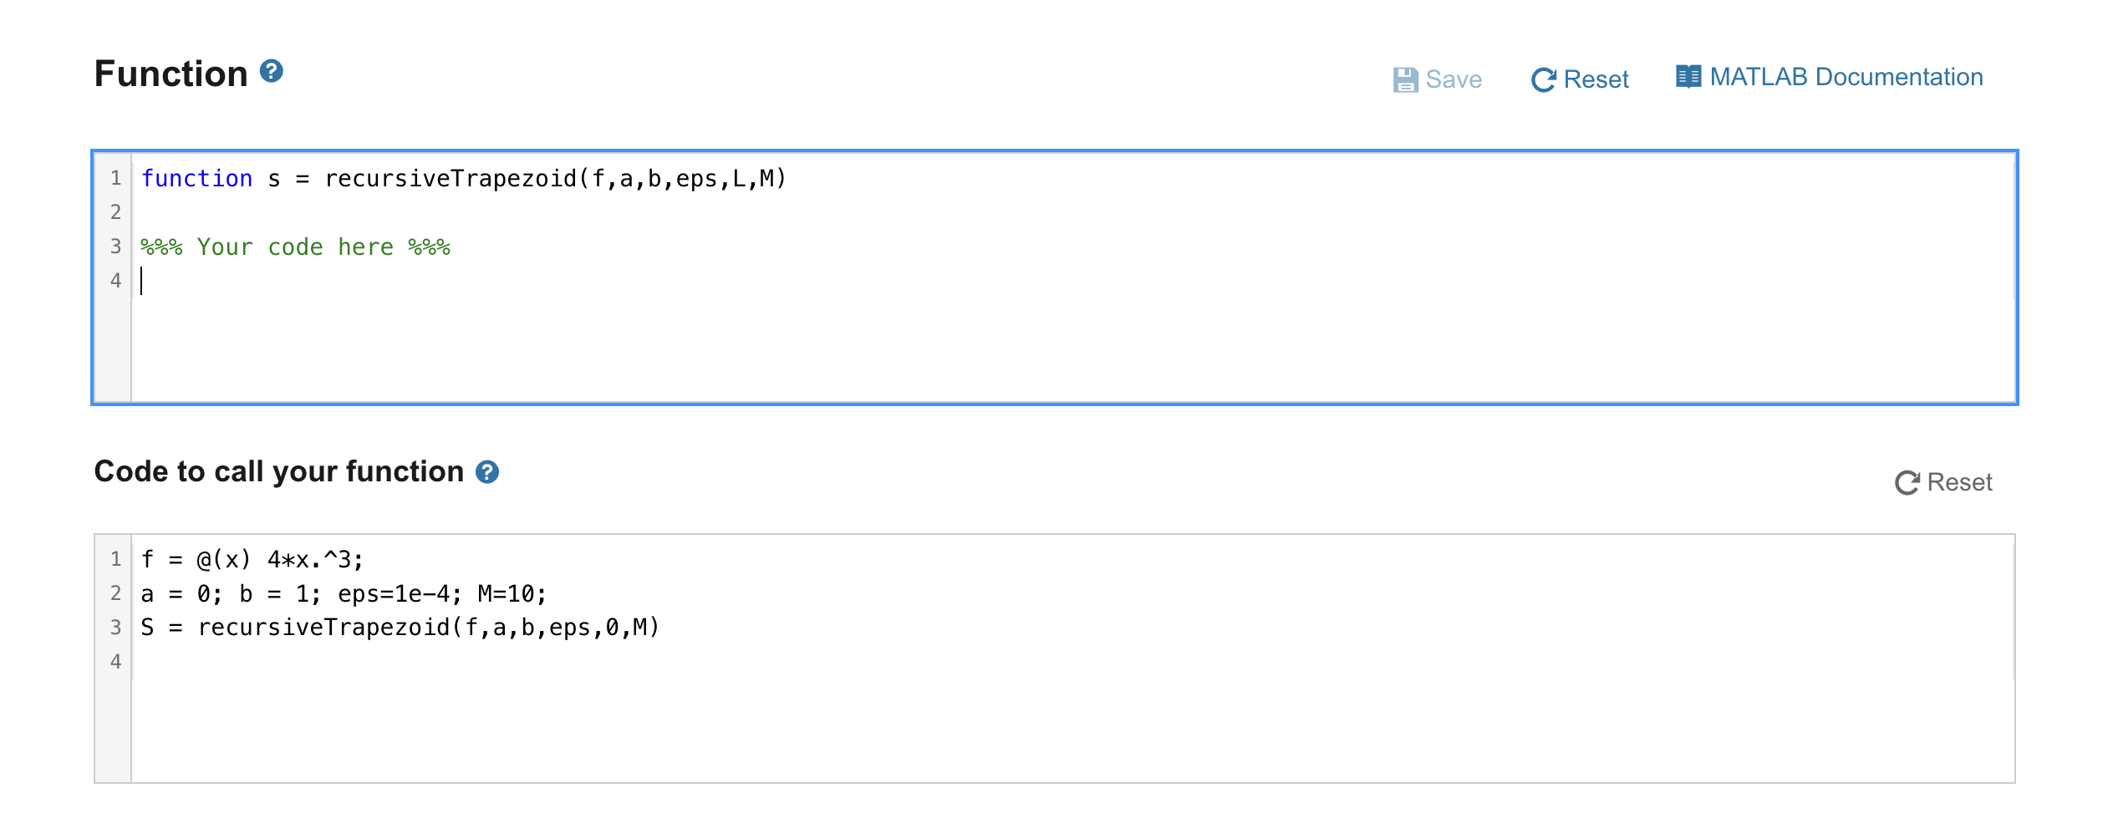Click the anonymous function line defining f
The height and width of the screenshot is (834, 2103).
(x=251, y=558)
